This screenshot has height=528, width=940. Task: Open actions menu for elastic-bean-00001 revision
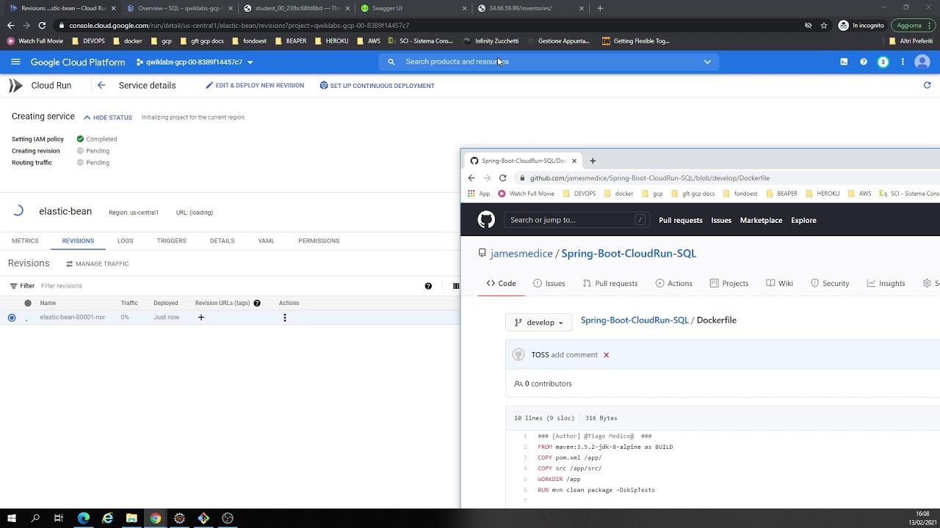[x=285, y=318]
